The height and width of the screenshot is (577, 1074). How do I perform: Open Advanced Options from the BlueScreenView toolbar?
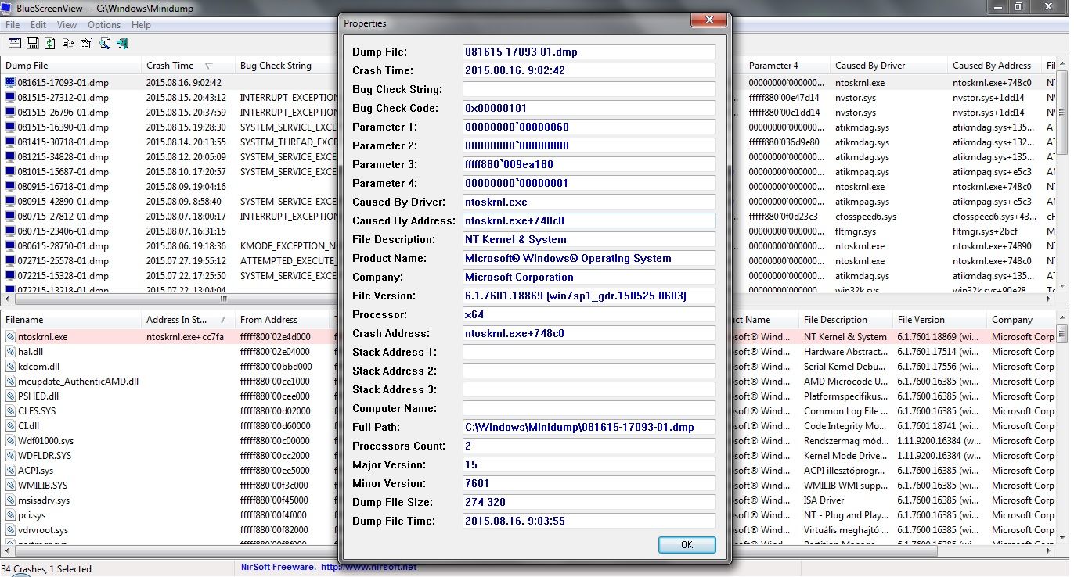[15, 43]
